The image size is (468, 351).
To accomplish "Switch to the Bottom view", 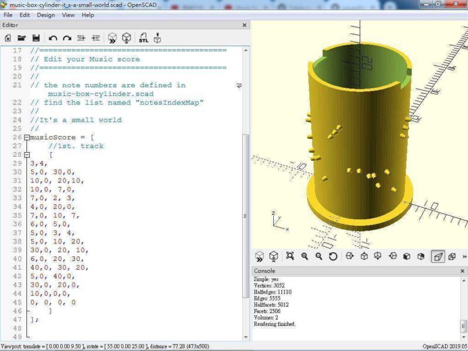I will [378, 256].
